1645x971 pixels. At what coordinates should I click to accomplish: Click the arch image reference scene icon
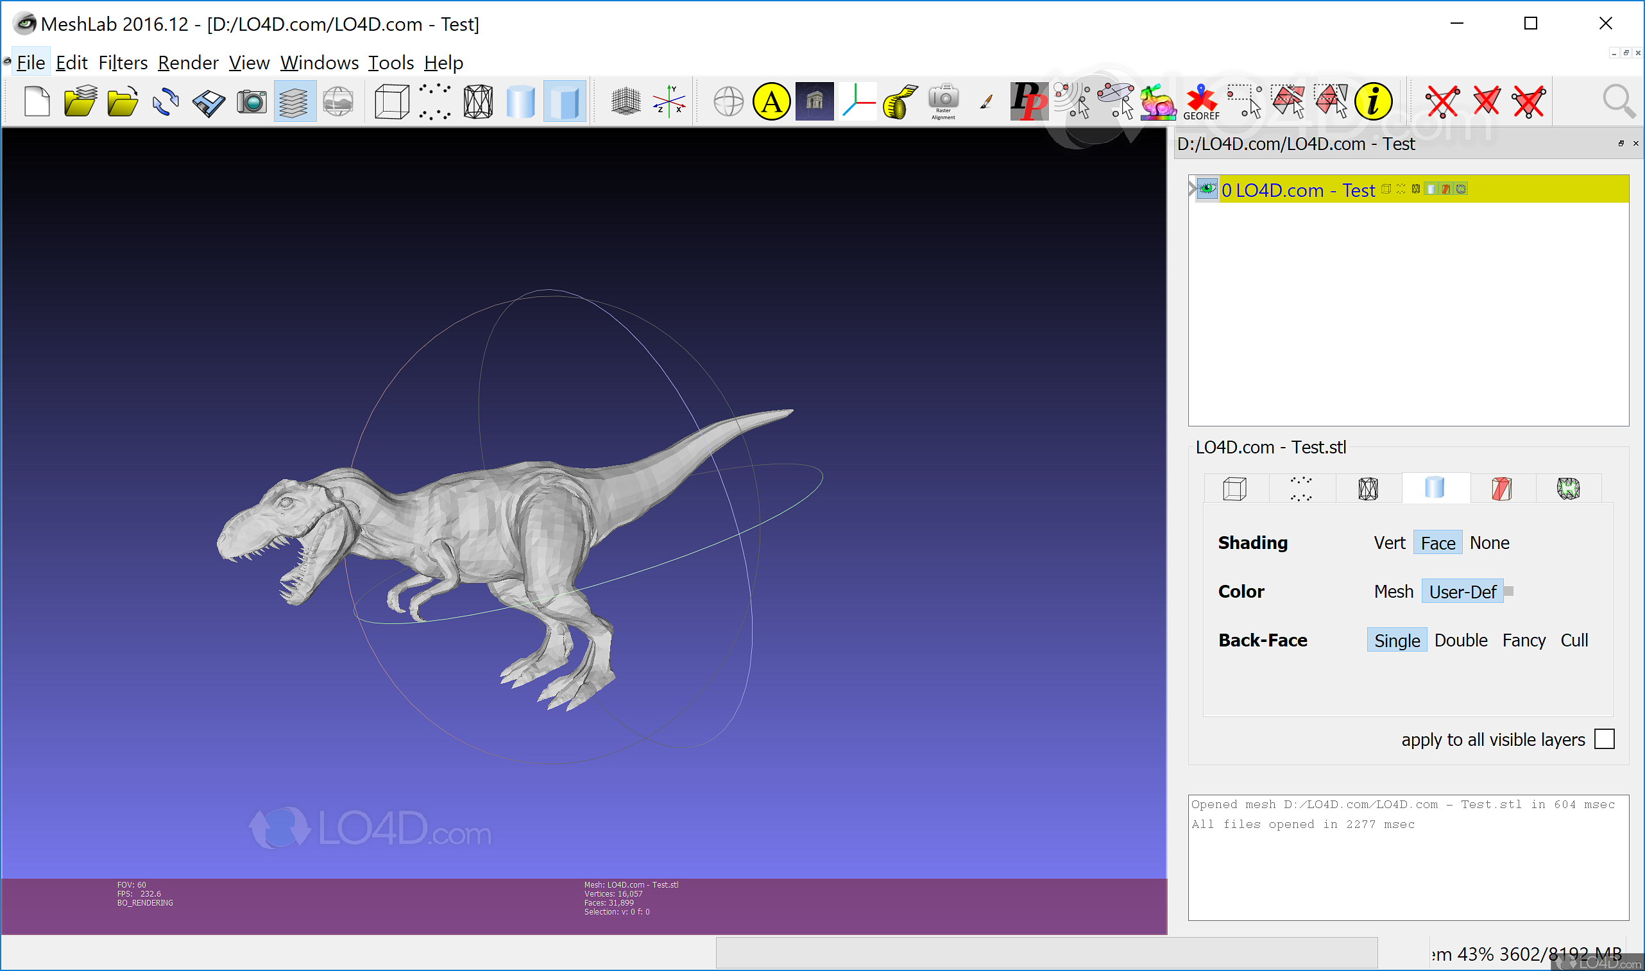[815, 101]
